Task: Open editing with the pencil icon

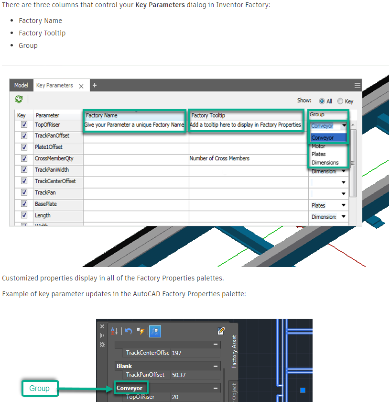Action: click(x=220, y=331)
